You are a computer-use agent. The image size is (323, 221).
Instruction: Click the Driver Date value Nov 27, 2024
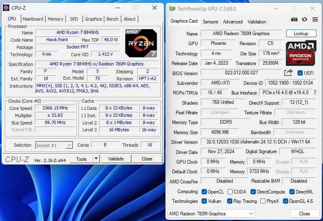(221, 152)
